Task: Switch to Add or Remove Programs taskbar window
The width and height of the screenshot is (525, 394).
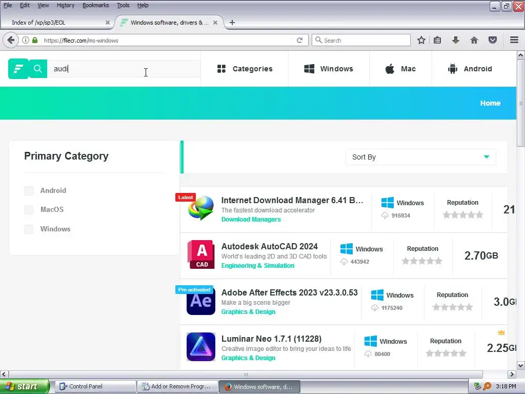Action: pyautogui.click(x=177, y=386)
